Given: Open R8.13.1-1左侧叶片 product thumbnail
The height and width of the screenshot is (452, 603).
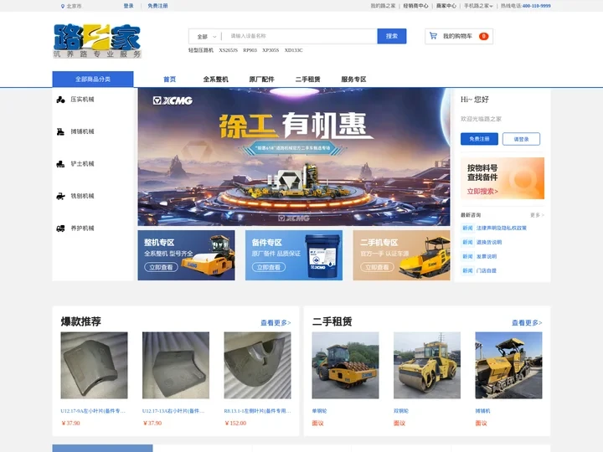Looking at the screenshot, I should (x=257, y=365).
